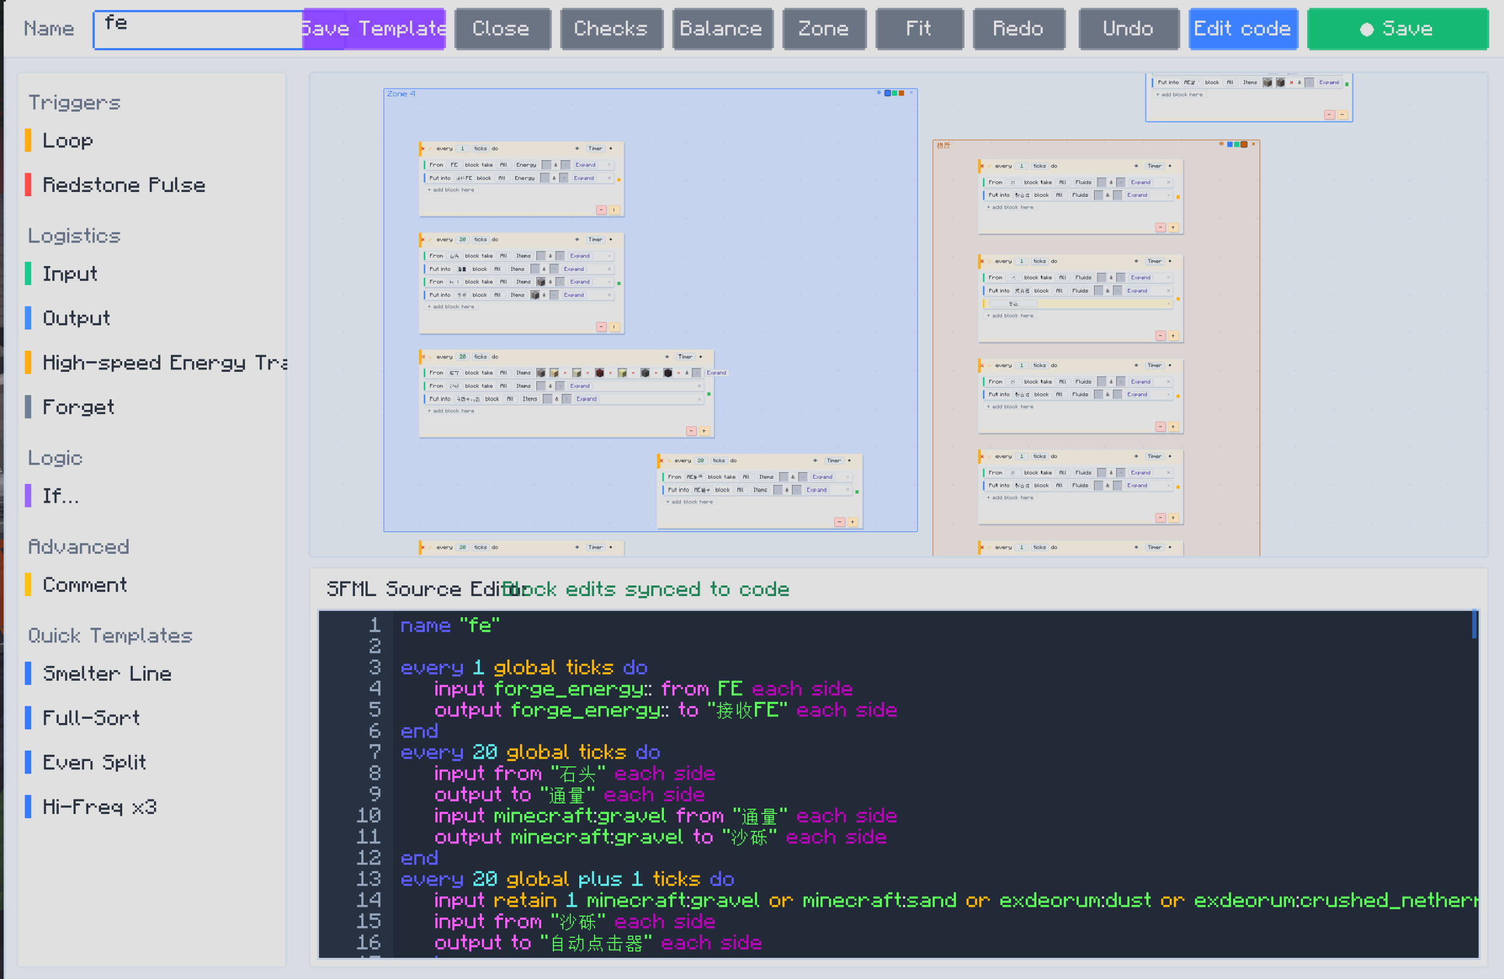Click the gravel item icon in the third From row of the second loop

[541, 282]
